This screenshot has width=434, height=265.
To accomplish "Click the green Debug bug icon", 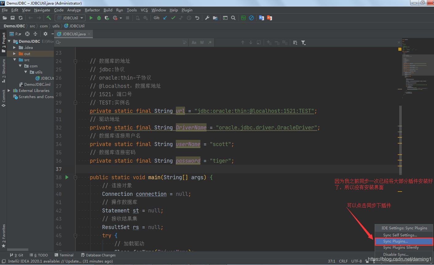I will [99, 18].
